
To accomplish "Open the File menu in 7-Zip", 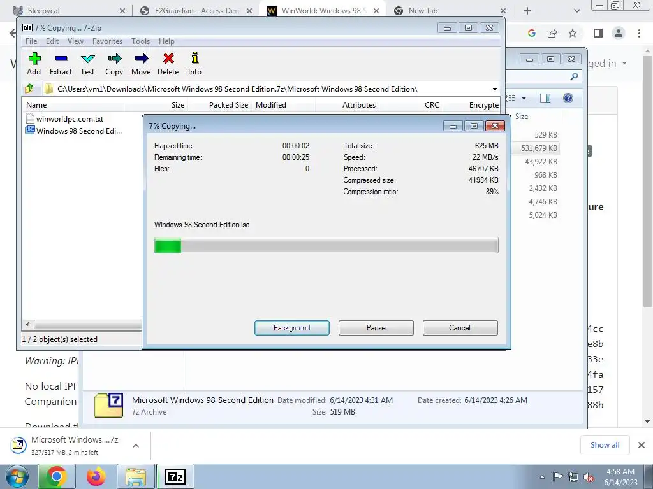I will pyautogui.click(x=31, y=41).
